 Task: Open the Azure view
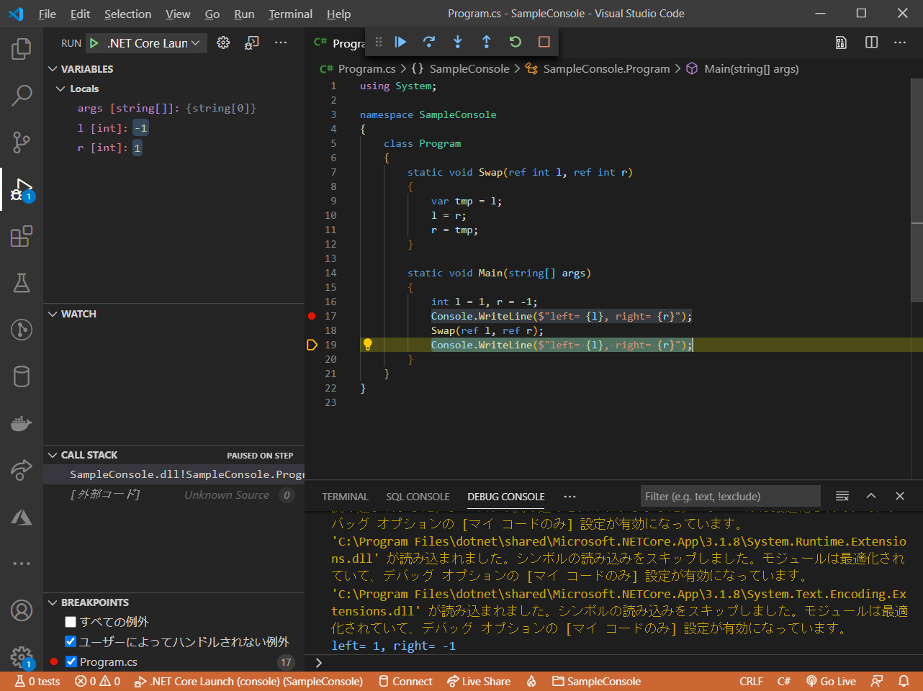(22, 517)
